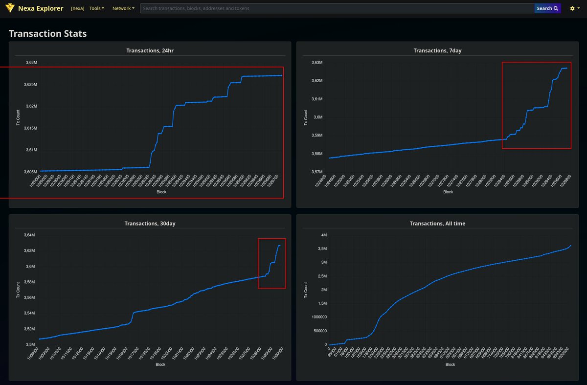Viewport: 587px width, 385px height.
Task: Click 'Tx Count' label on the 30day chart
Action: pyautogui.click(x=18, y=290)
